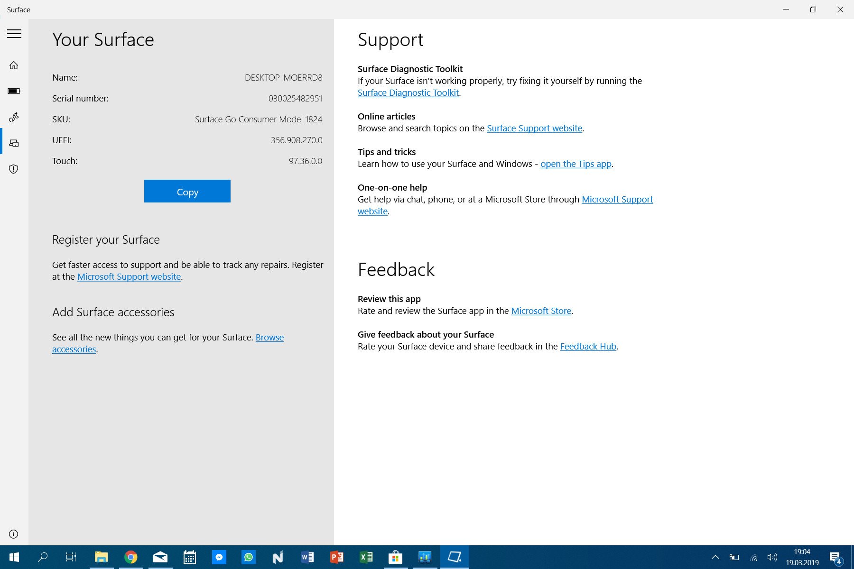Open battery status in system tray
854x569 pixels.
click(734, 557)
